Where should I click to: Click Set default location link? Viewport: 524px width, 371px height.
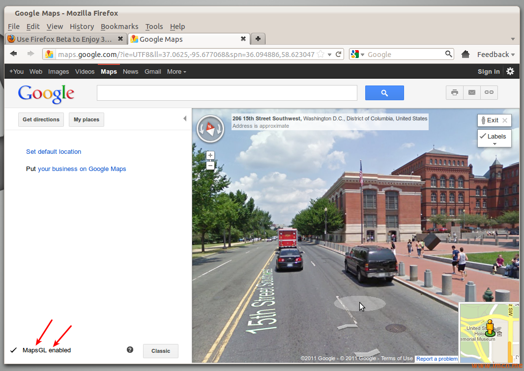coord(54,152)
